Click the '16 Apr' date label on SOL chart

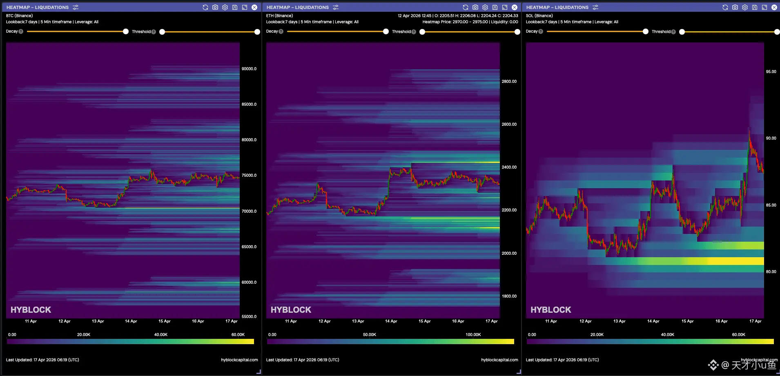pos(722,321)
